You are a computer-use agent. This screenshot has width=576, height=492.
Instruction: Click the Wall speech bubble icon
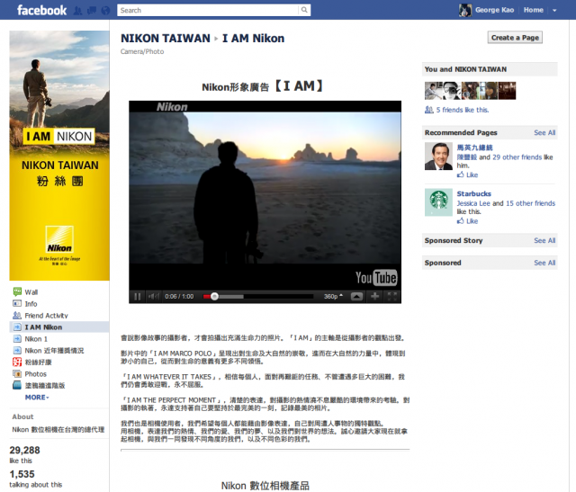tap(17, 292)
